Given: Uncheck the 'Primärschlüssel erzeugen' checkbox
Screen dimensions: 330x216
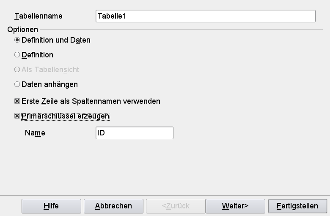Looking at the screenshot, I should tap(17, 116).
